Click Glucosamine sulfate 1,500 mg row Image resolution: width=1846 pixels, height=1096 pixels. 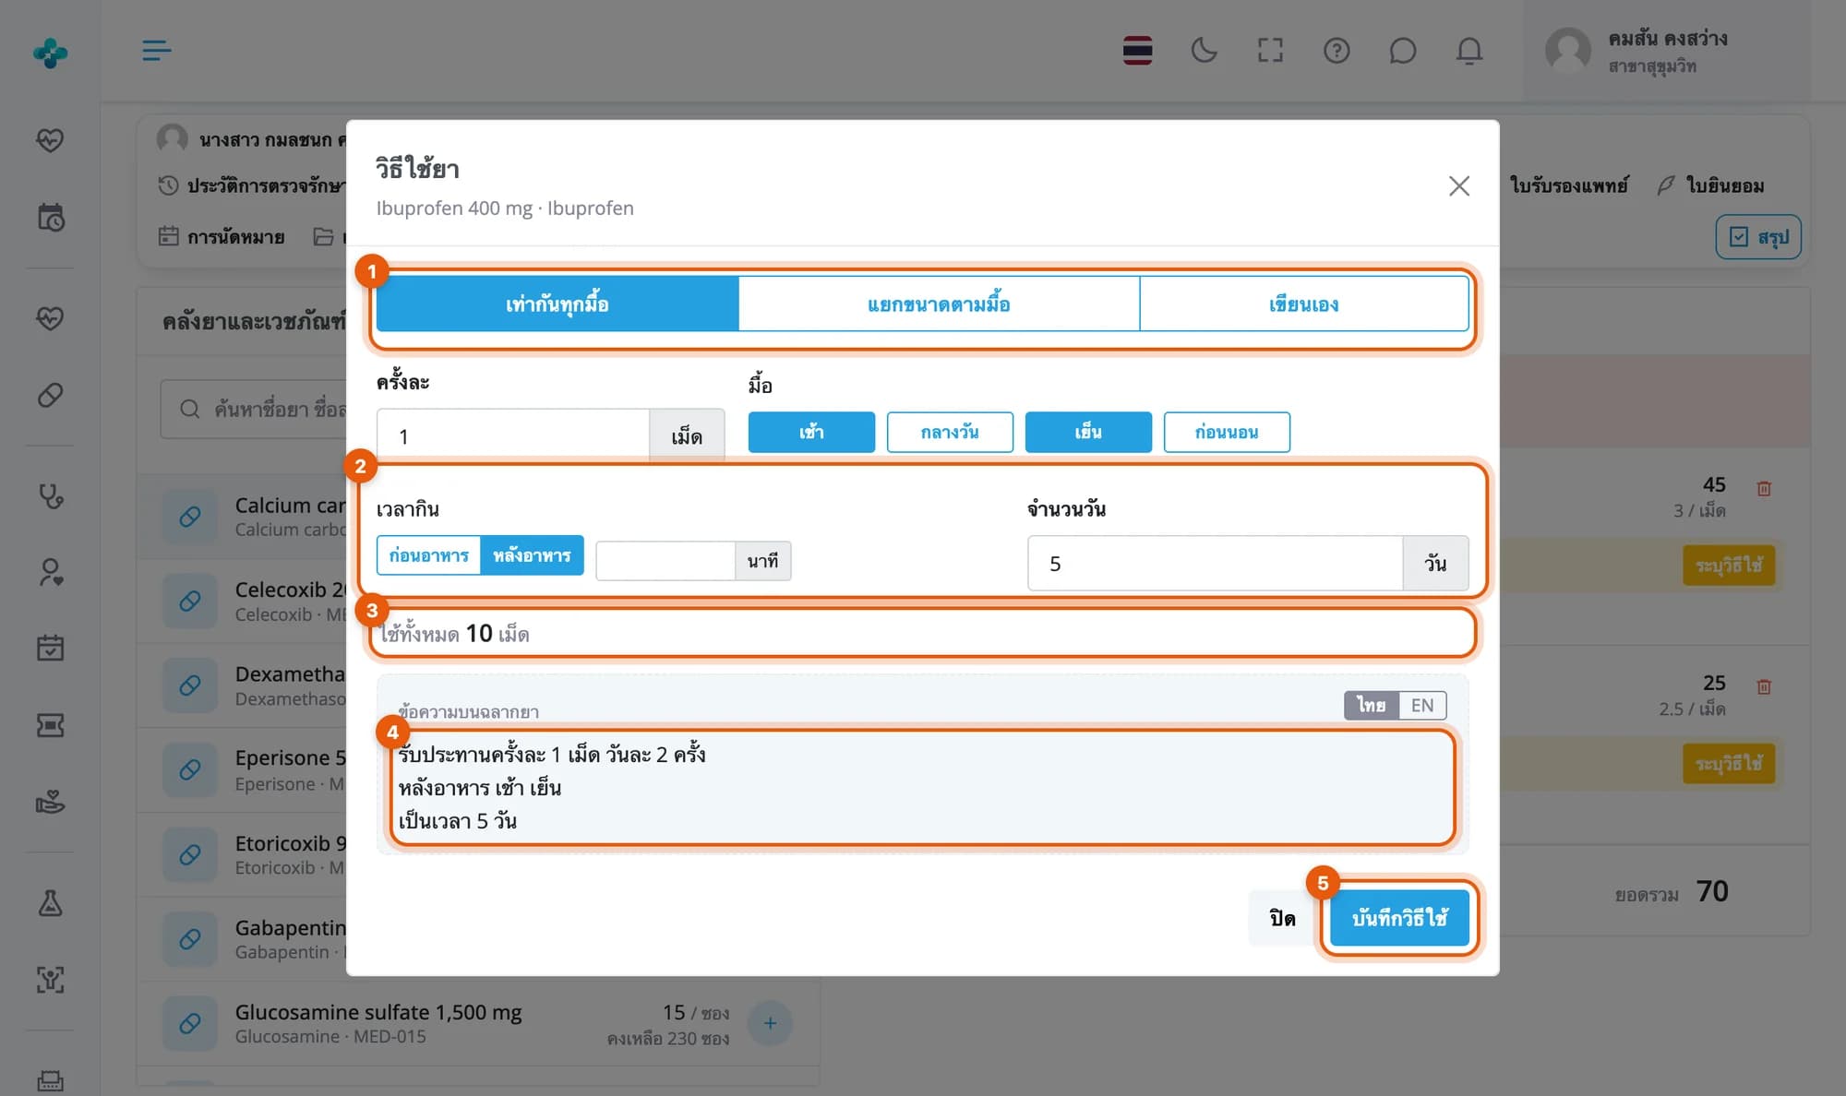click(x=478, y=1024)
